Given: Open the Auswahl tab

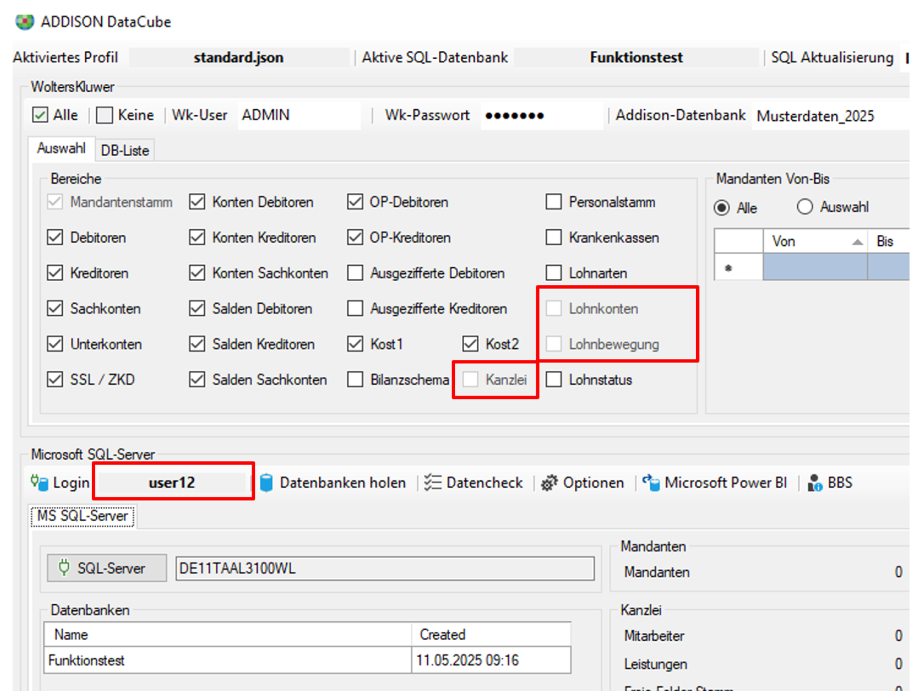Looking at the screenshot, I should click(62, 150).
